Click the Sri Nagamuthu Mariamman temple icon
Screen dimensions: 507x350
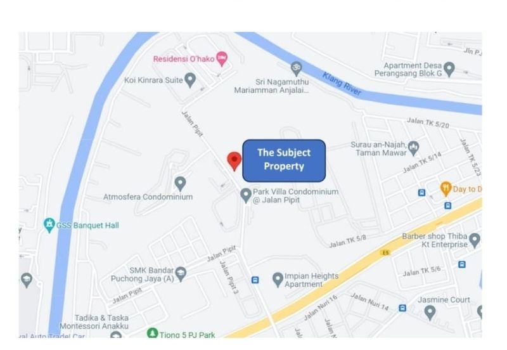(296, 69)
